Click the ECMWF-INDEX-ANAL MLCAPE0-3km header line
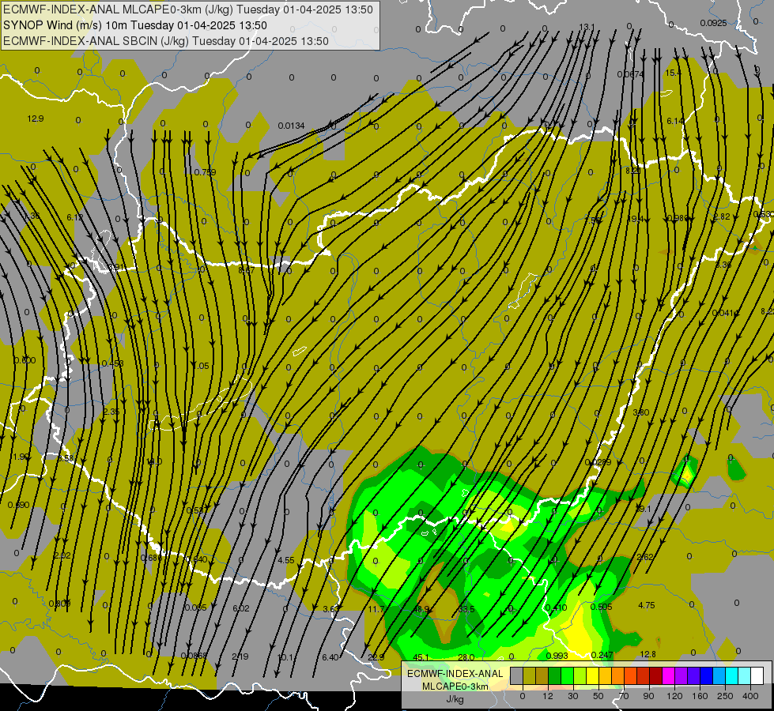Screen dimensions: 774x711 click(x=188, y=9)
